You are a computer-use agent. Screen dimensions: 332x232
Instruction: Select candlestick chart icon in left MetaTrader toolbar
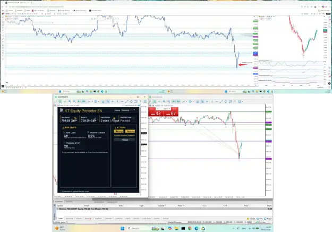(60, 102)
